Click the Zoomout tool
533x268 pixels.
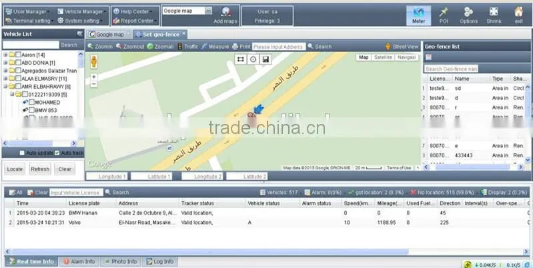point(130,47)
